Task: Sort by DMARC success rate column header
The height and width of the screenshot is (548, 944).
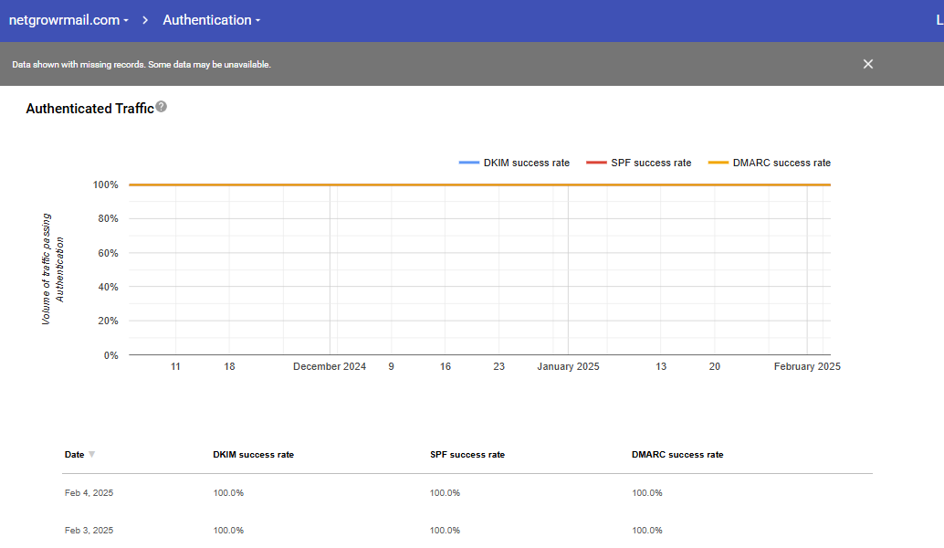Action: click(x=677, y=454)
